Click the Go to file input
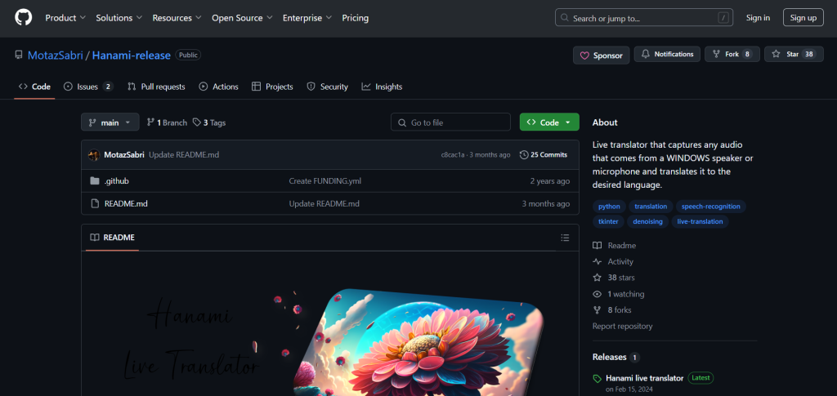 coord(450,122)
